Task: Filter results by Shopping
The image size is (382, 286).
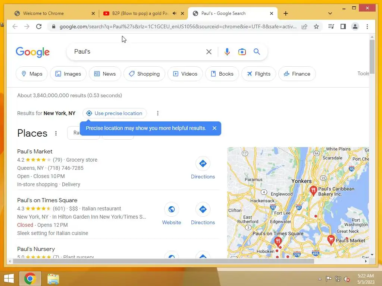Action: [x=144, y=74]
